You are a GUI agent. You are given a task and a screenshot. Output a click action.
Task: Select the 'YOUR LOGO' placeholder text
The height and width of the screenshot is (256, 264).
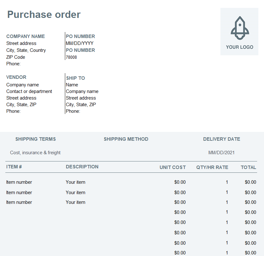(x=240, y=47)
